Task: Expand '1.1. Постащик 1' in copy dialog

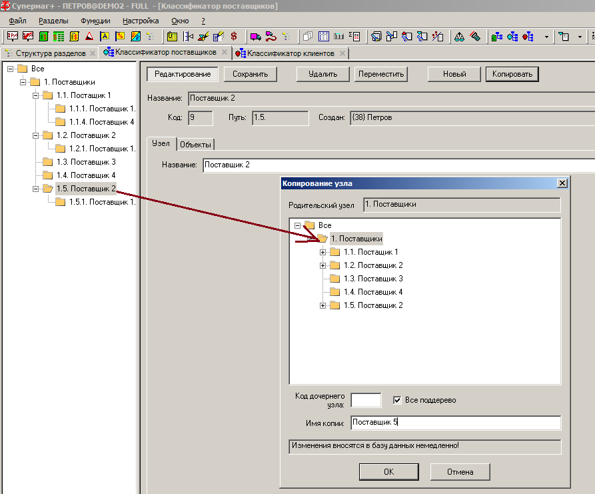Action: click(x=322, y=252)
